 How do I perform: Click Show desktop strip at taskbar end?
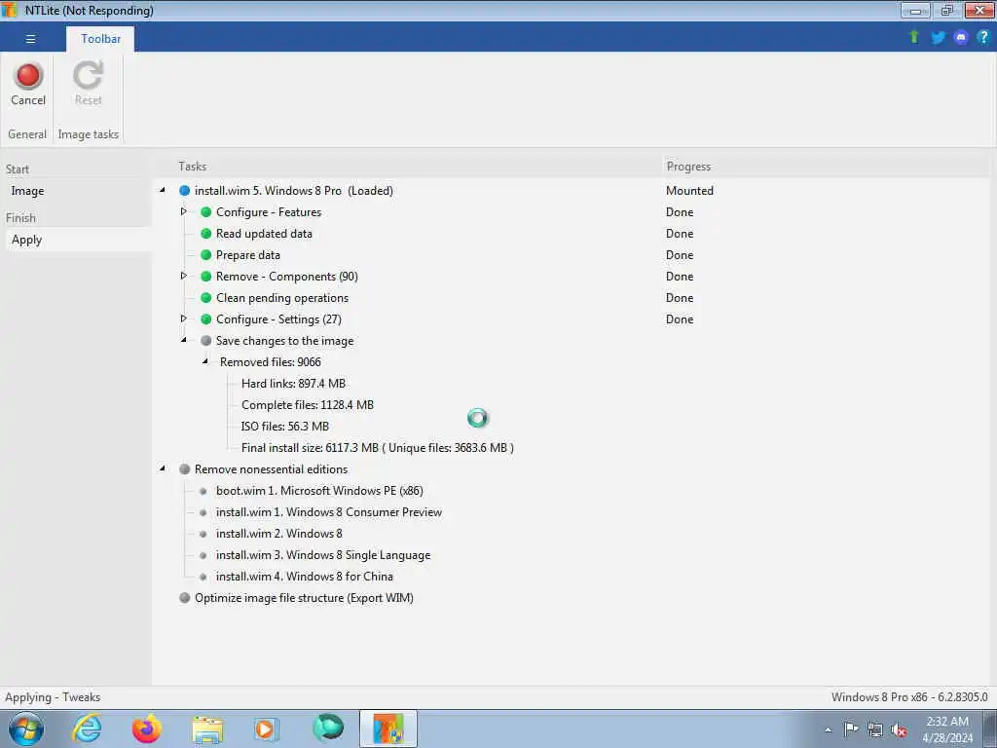[990, 729]
